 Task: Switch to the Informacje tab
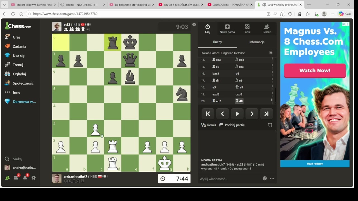coord(257,42)
